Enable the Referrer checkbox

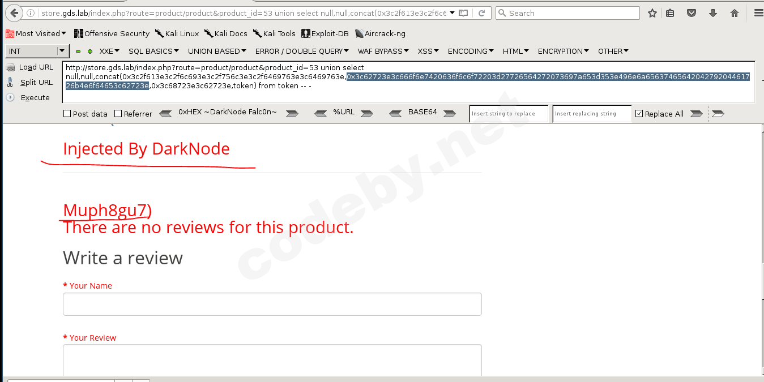pyautogui.click(x=118, y=114)
